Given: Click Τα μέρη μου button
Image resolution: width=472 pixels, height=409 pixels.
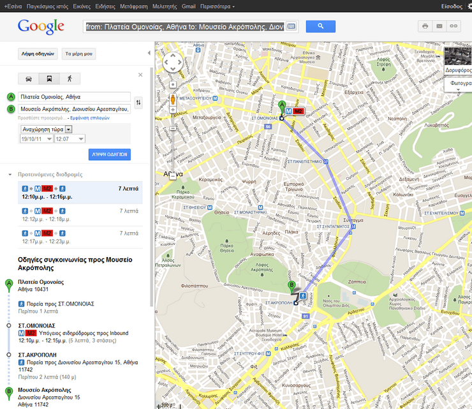Looking at the screenshot, I should (79, 54).
